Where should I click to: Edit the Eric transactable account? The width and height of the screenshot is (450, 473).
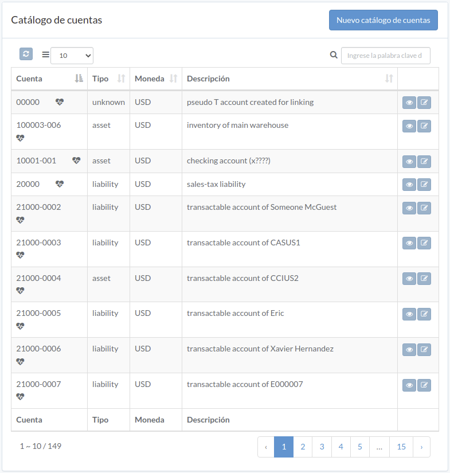point(424,314)
